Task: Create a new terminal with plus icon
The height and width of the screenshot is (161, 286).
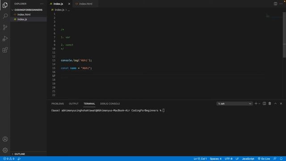Action: pyautogui.click(x=256, y=103)
